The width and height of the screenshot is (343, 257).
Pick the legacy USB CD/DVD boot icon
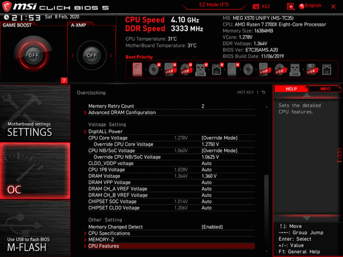tap(280, 69)
